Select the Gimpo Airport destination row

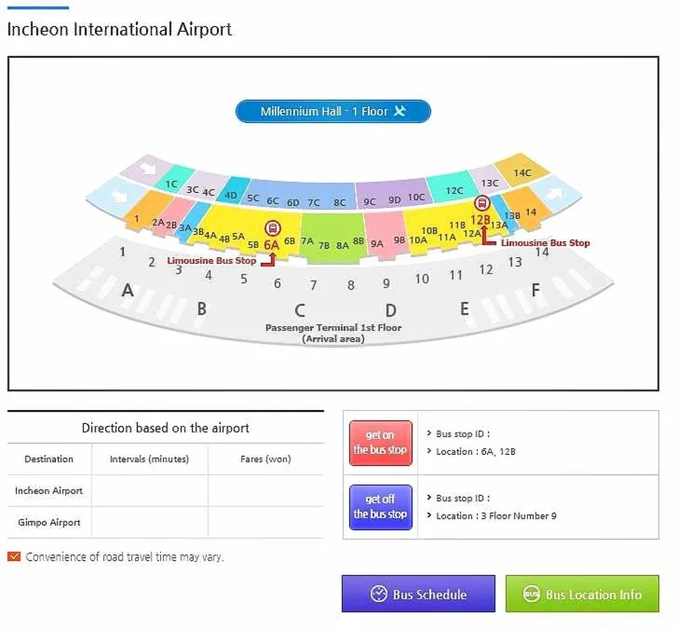coord(48,522)
